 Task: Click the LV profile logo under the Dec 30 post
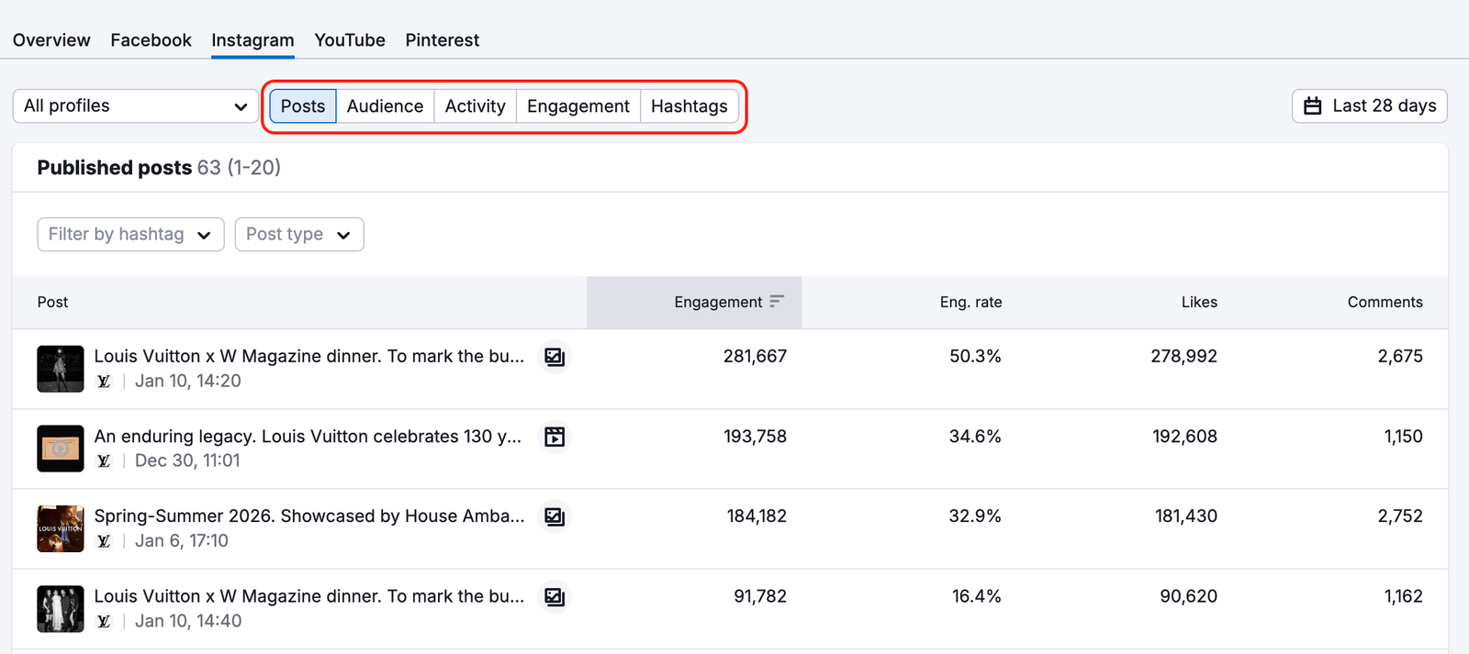[x=104, y=461]
